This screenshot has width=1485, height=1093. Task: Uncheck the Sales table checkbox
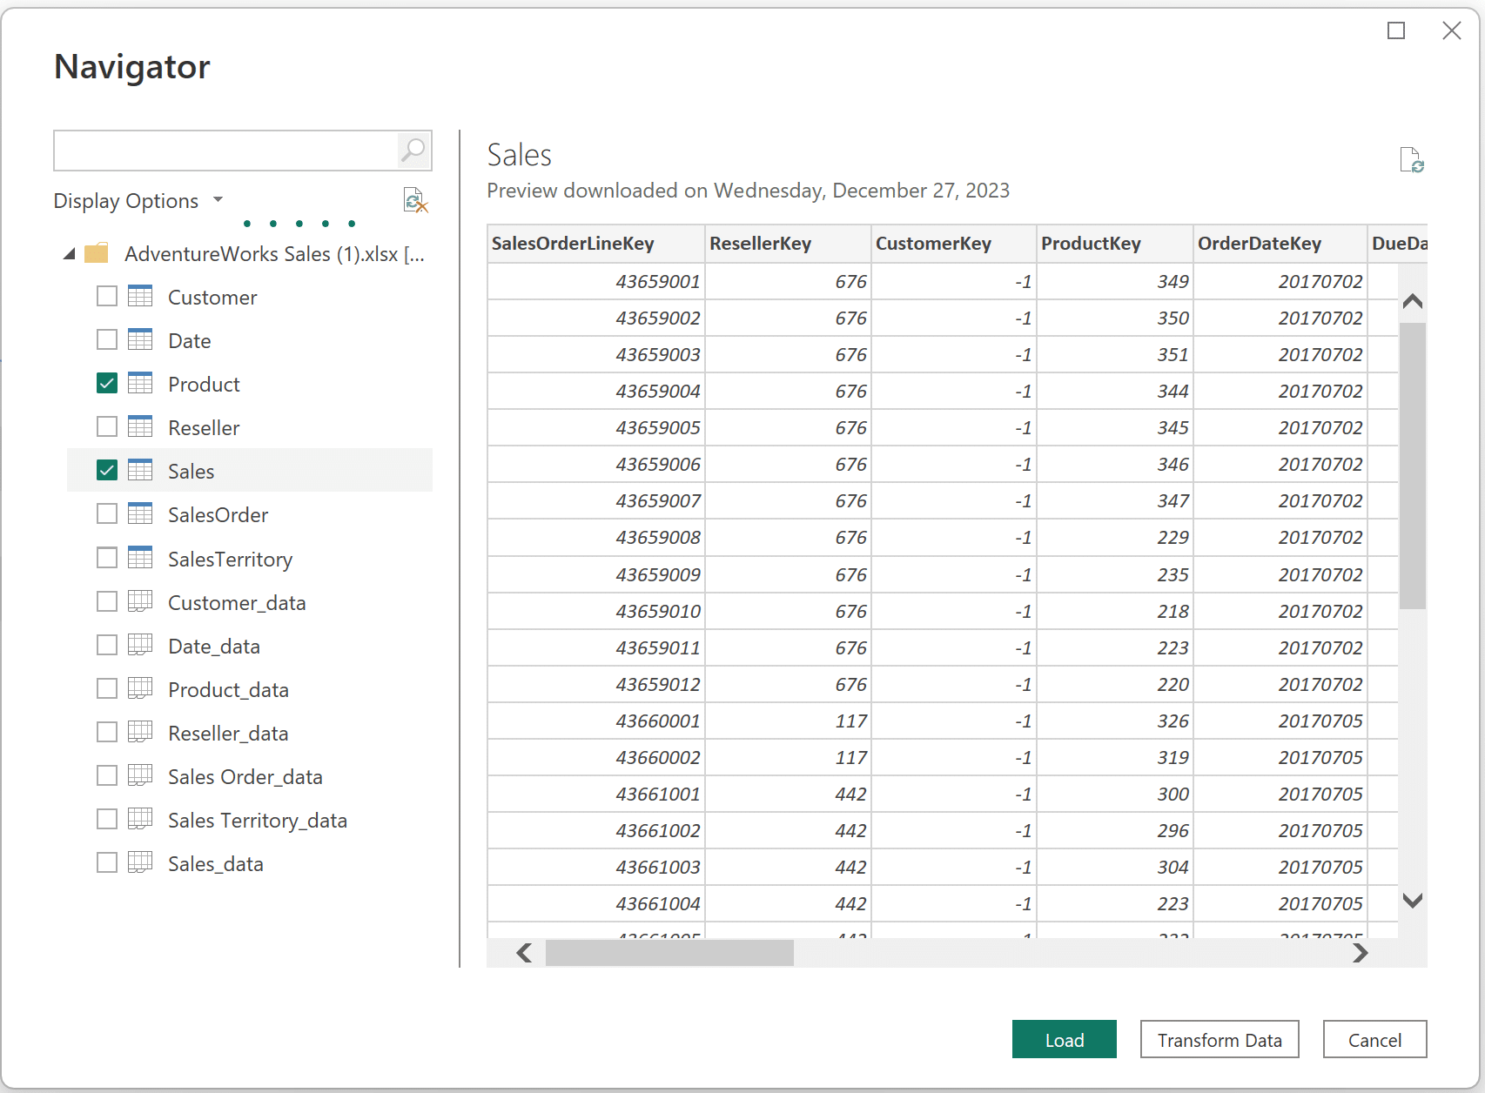pyautogui.click(x=107, y=470)
